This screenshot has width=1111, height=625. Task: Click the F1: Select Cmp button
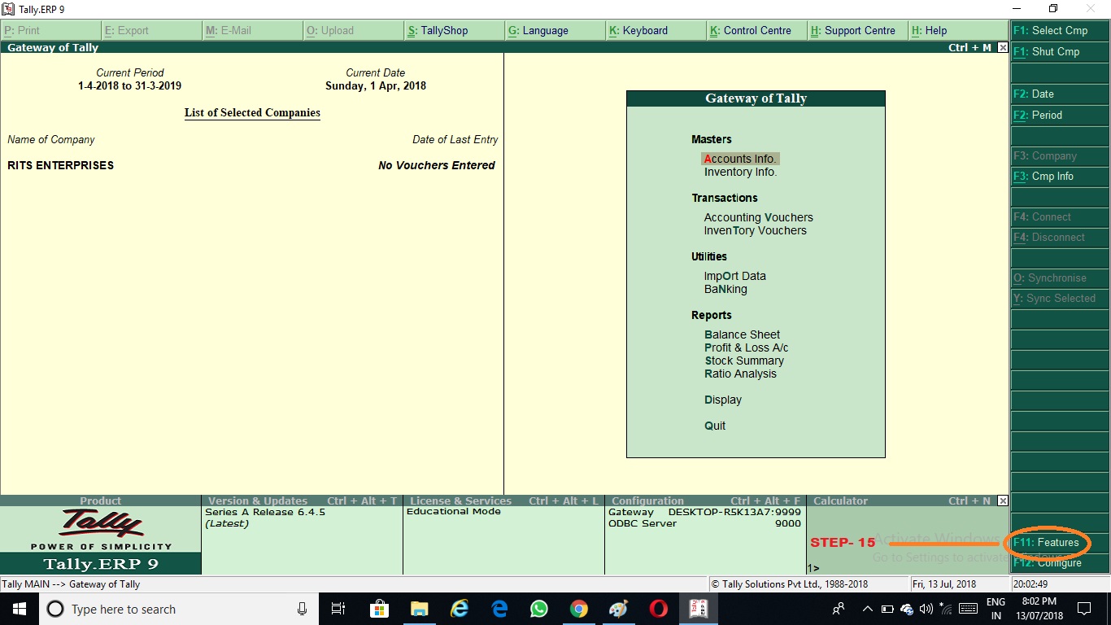[x=1060, y=30]
